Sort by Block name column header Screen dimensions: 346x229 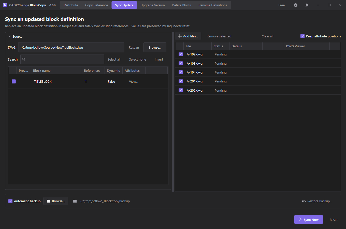click(56, 70)
